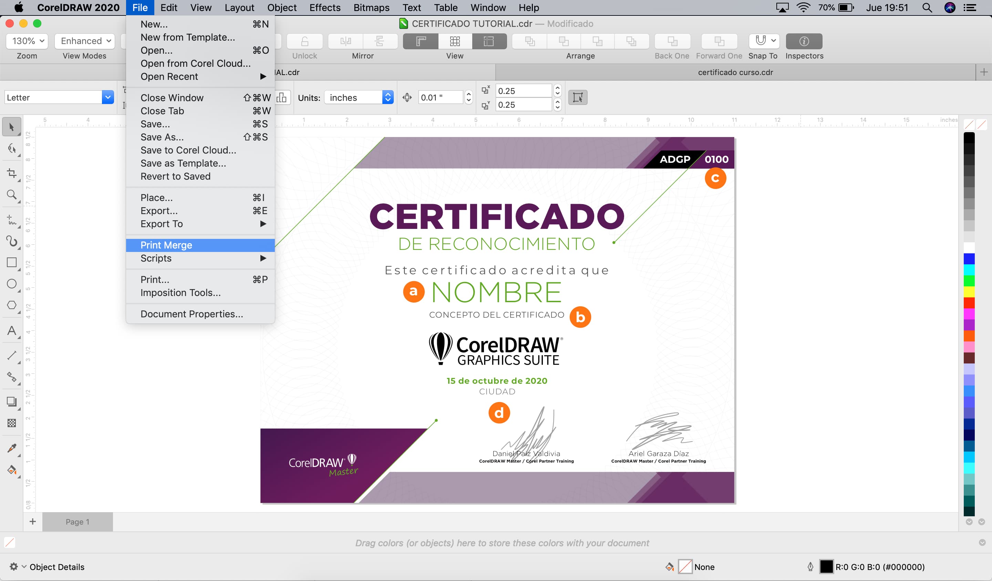Open the Apple menu
The width and height of the screenshot is (992, 581).
19,8
